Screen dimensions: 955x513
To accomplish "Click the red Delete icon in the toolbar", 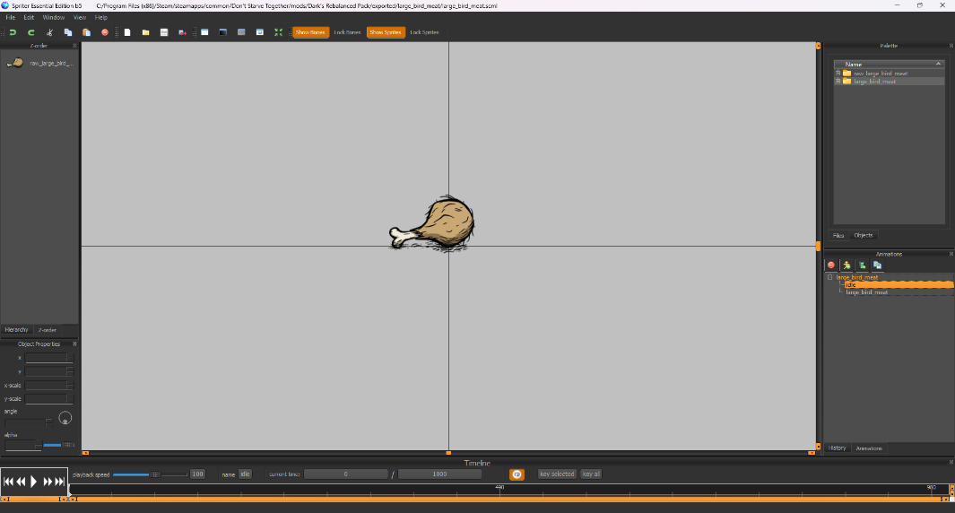I will [x=105, y=32].
